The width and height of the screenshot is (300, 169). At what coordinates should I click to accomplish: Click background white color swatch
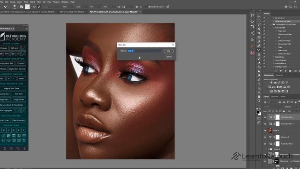coord(260,114)
